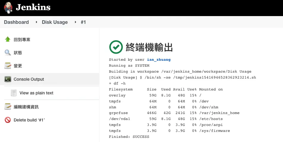Screen dimensions: 283x142
Task: Open 編輯建構資訊 edit build info
Action: point(26,107)
